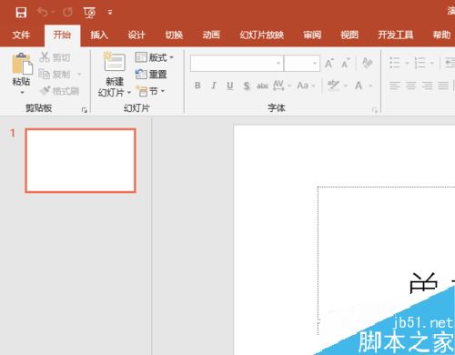
Task: Select slide 1 thumbnail
Action: click(x=80, y=160)
